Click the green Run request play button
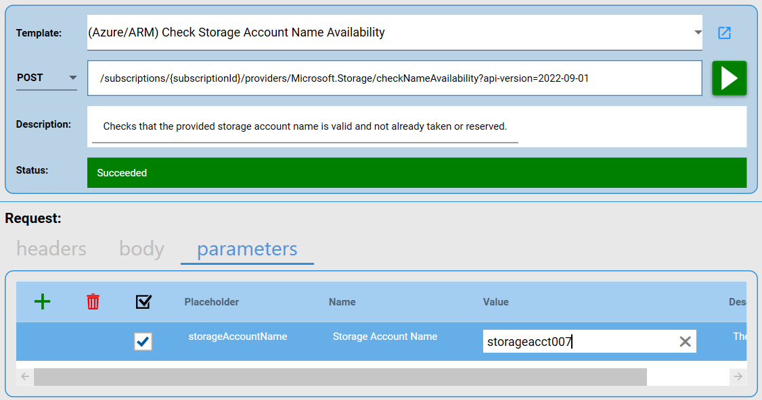Image resolution: width=762 pixels, height=400 pixels. 729,78
